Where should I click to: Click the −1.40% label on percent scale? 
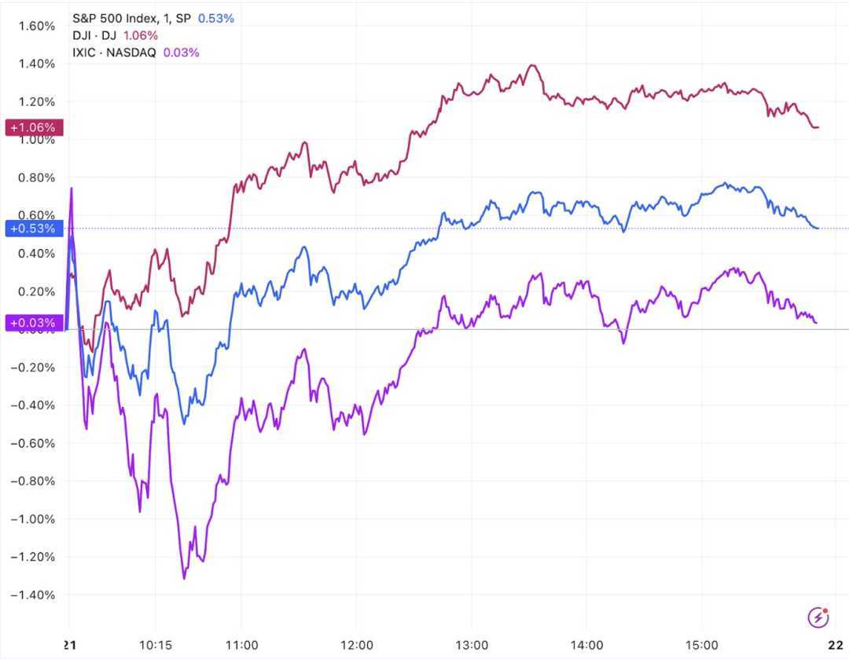pyautogui.click(x=33, y=595)
